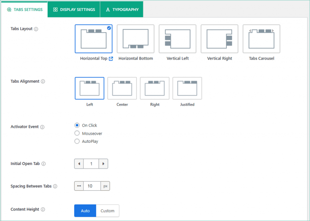Click the Initial Open Tab number field
Viewport: 310px width, 221px height.
pos(91,164)
